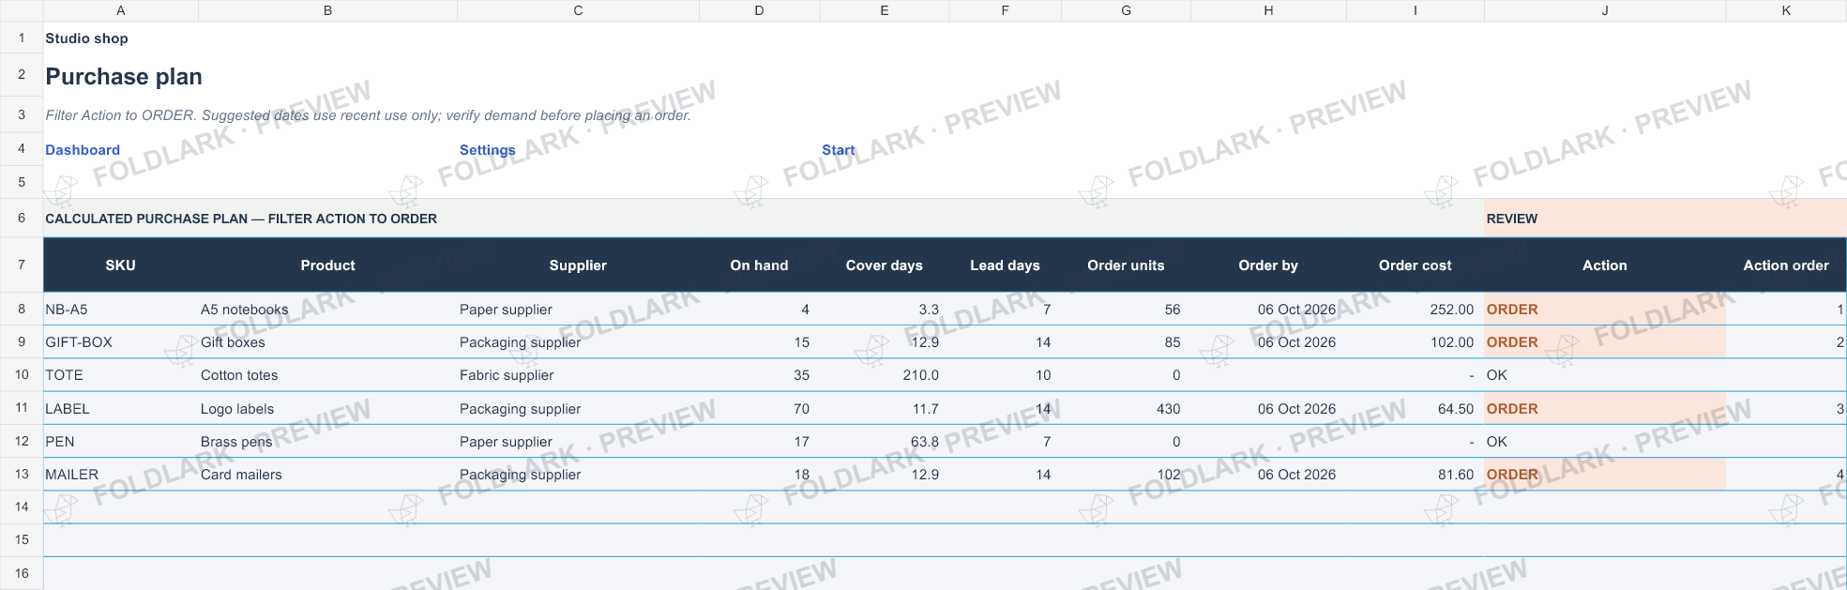Select the Product column header cell

327,265
